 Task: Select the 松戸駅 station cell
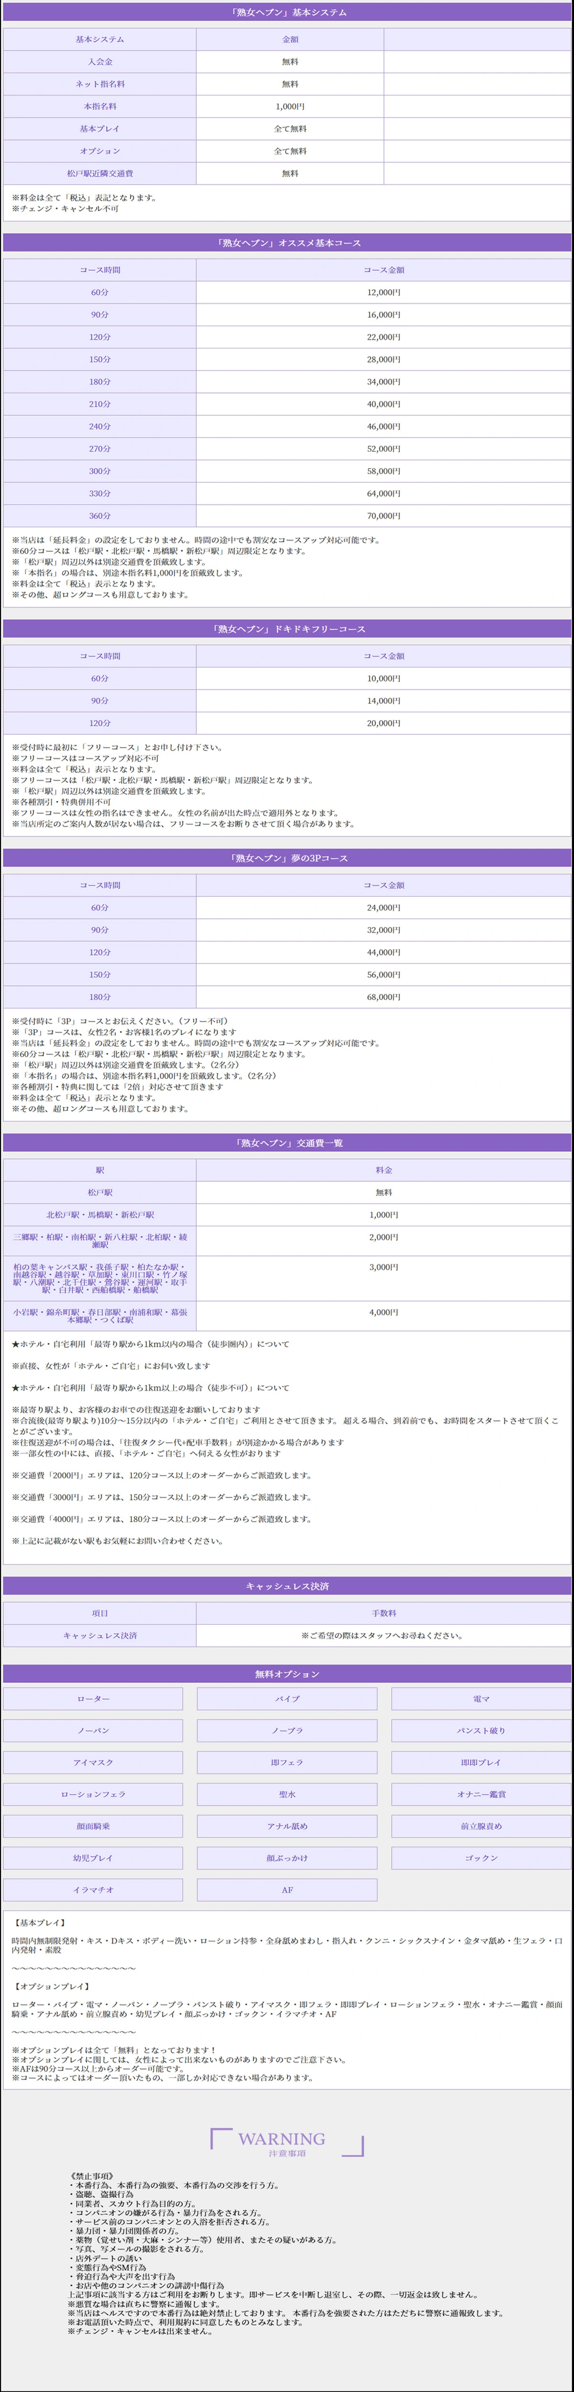click(99, 1192)
